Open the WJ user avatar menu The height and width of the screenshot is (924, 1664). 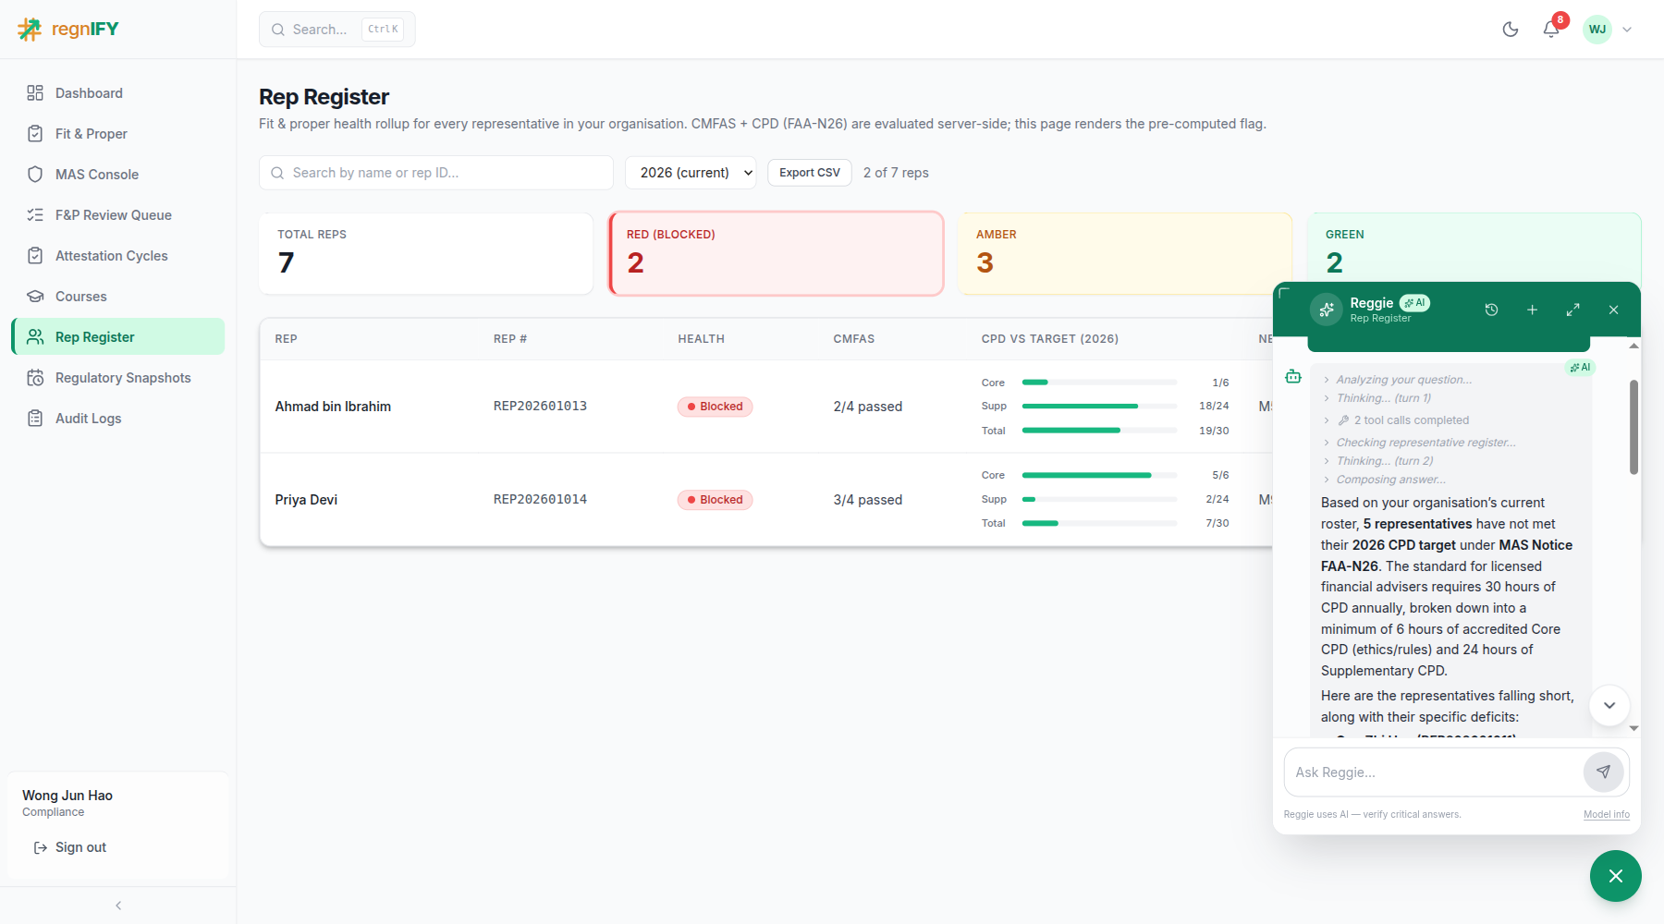click(x=1597, y=30)
